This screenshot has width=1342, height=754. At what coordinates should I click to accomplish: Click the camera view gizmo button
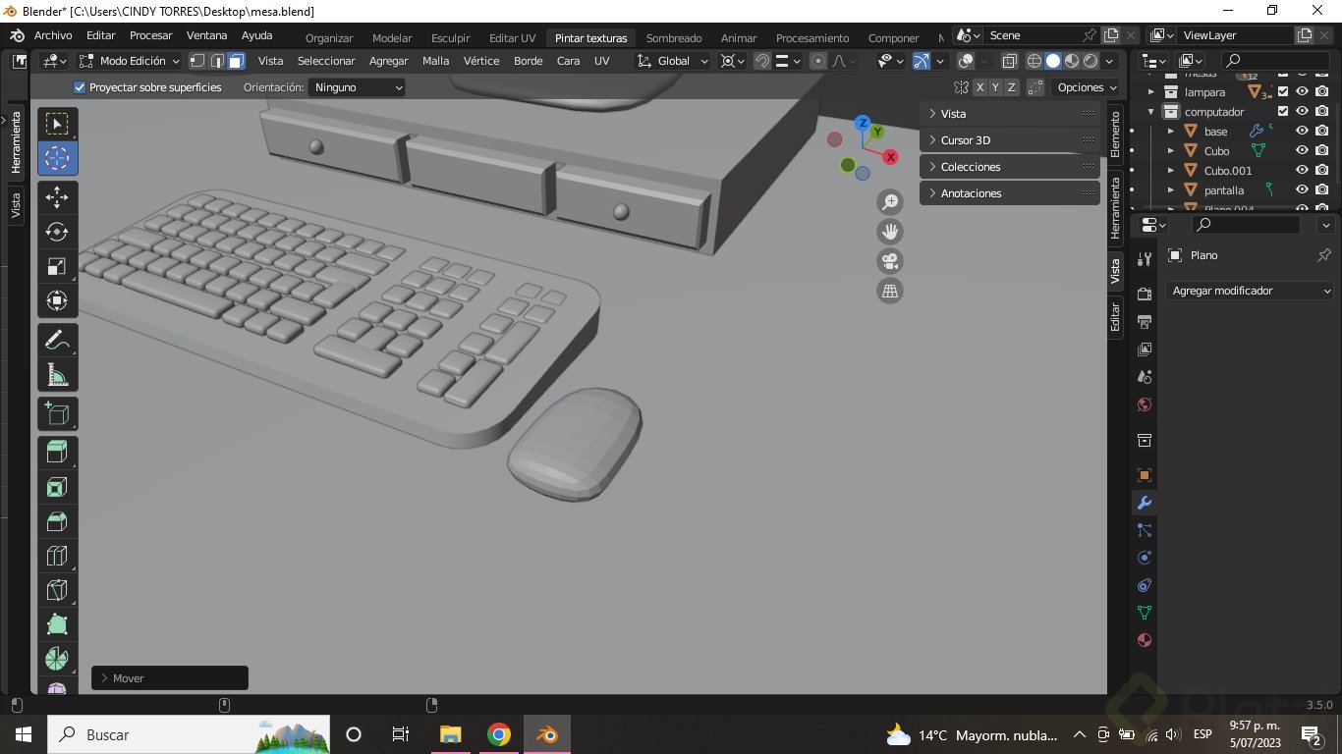click(x=890, y=261)
